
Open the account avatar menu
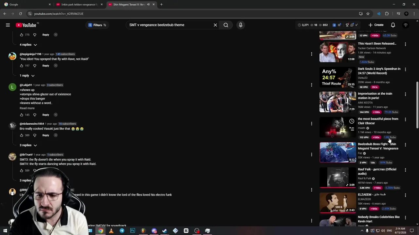pos(406,25)
